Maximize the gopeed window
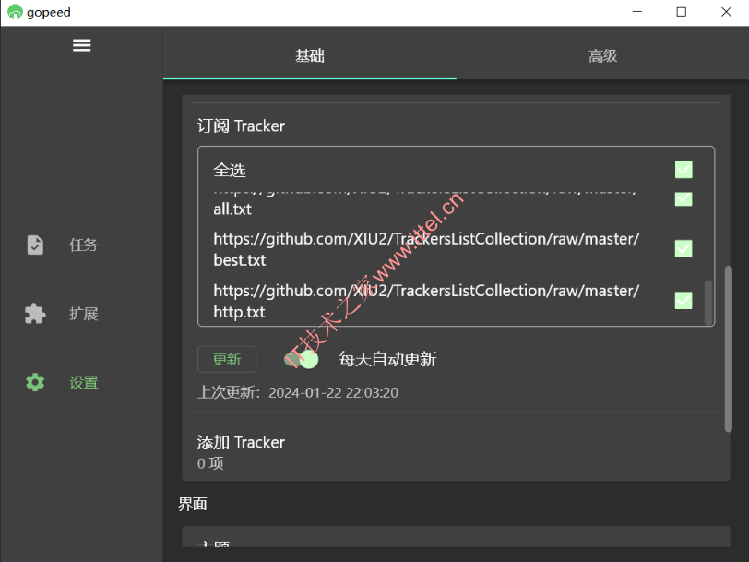Screen dimensions: 749x562 (682, 12)
